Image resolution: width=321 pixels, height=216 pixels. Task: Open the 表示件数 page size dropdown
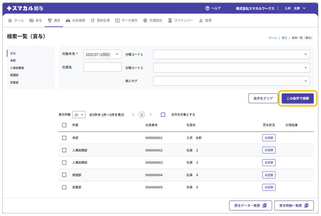click(79, 115)
